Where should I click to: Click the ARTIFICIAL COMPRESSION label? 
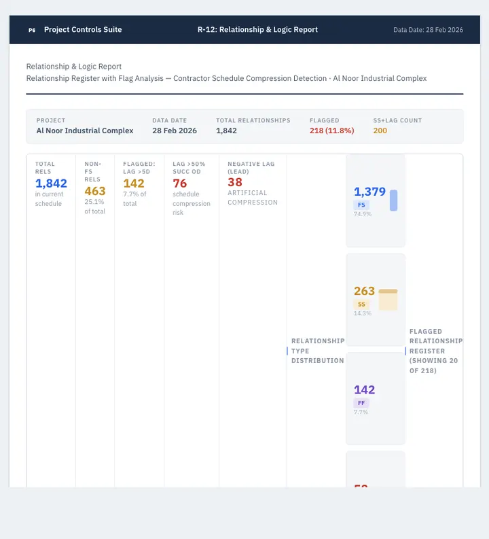pos(253,198)
